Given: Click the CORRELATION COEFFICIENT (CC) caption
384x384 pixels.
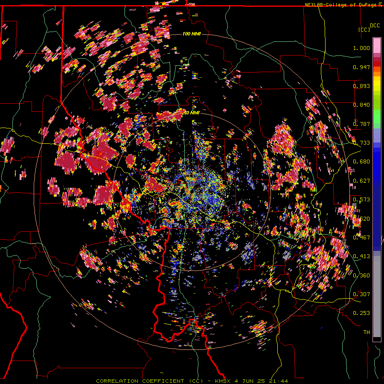Looking at the screenshot, I should [150, 381].
